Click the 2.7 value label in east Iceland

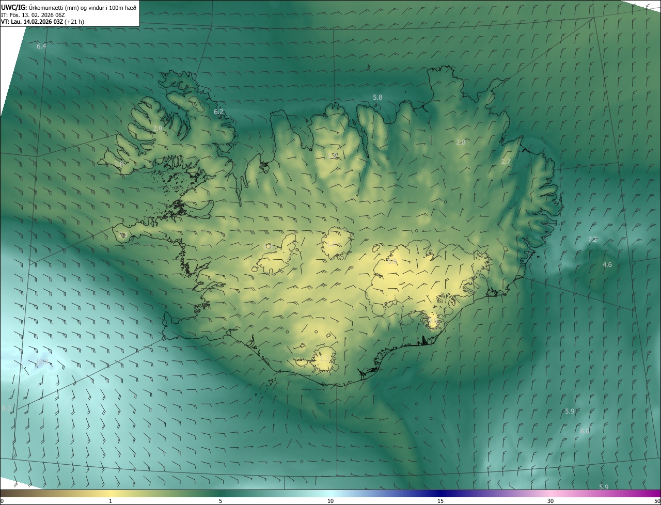coord(506,162)
